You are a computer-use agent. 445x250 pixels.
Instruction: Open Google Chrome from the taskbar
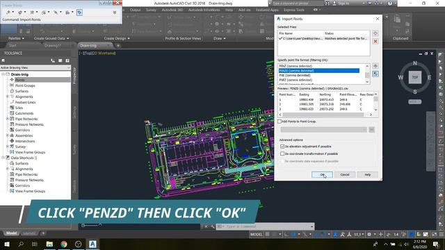(64, 244)
